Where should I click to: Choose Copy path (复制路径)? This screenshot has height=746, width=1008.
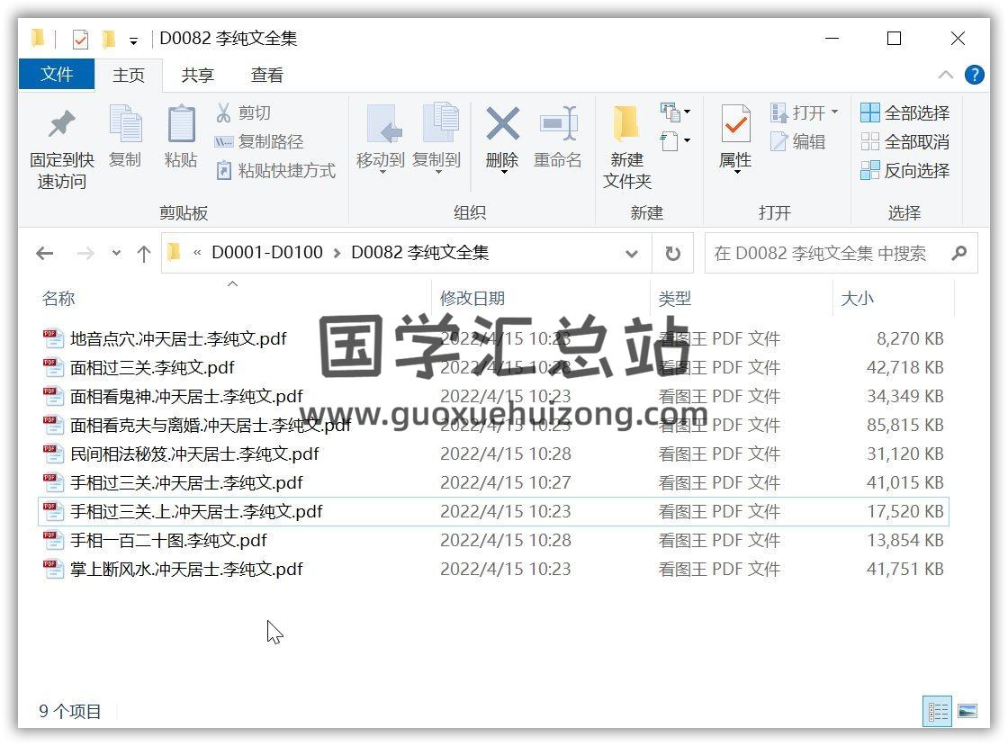pyautogui.click(x=259, y=141)
